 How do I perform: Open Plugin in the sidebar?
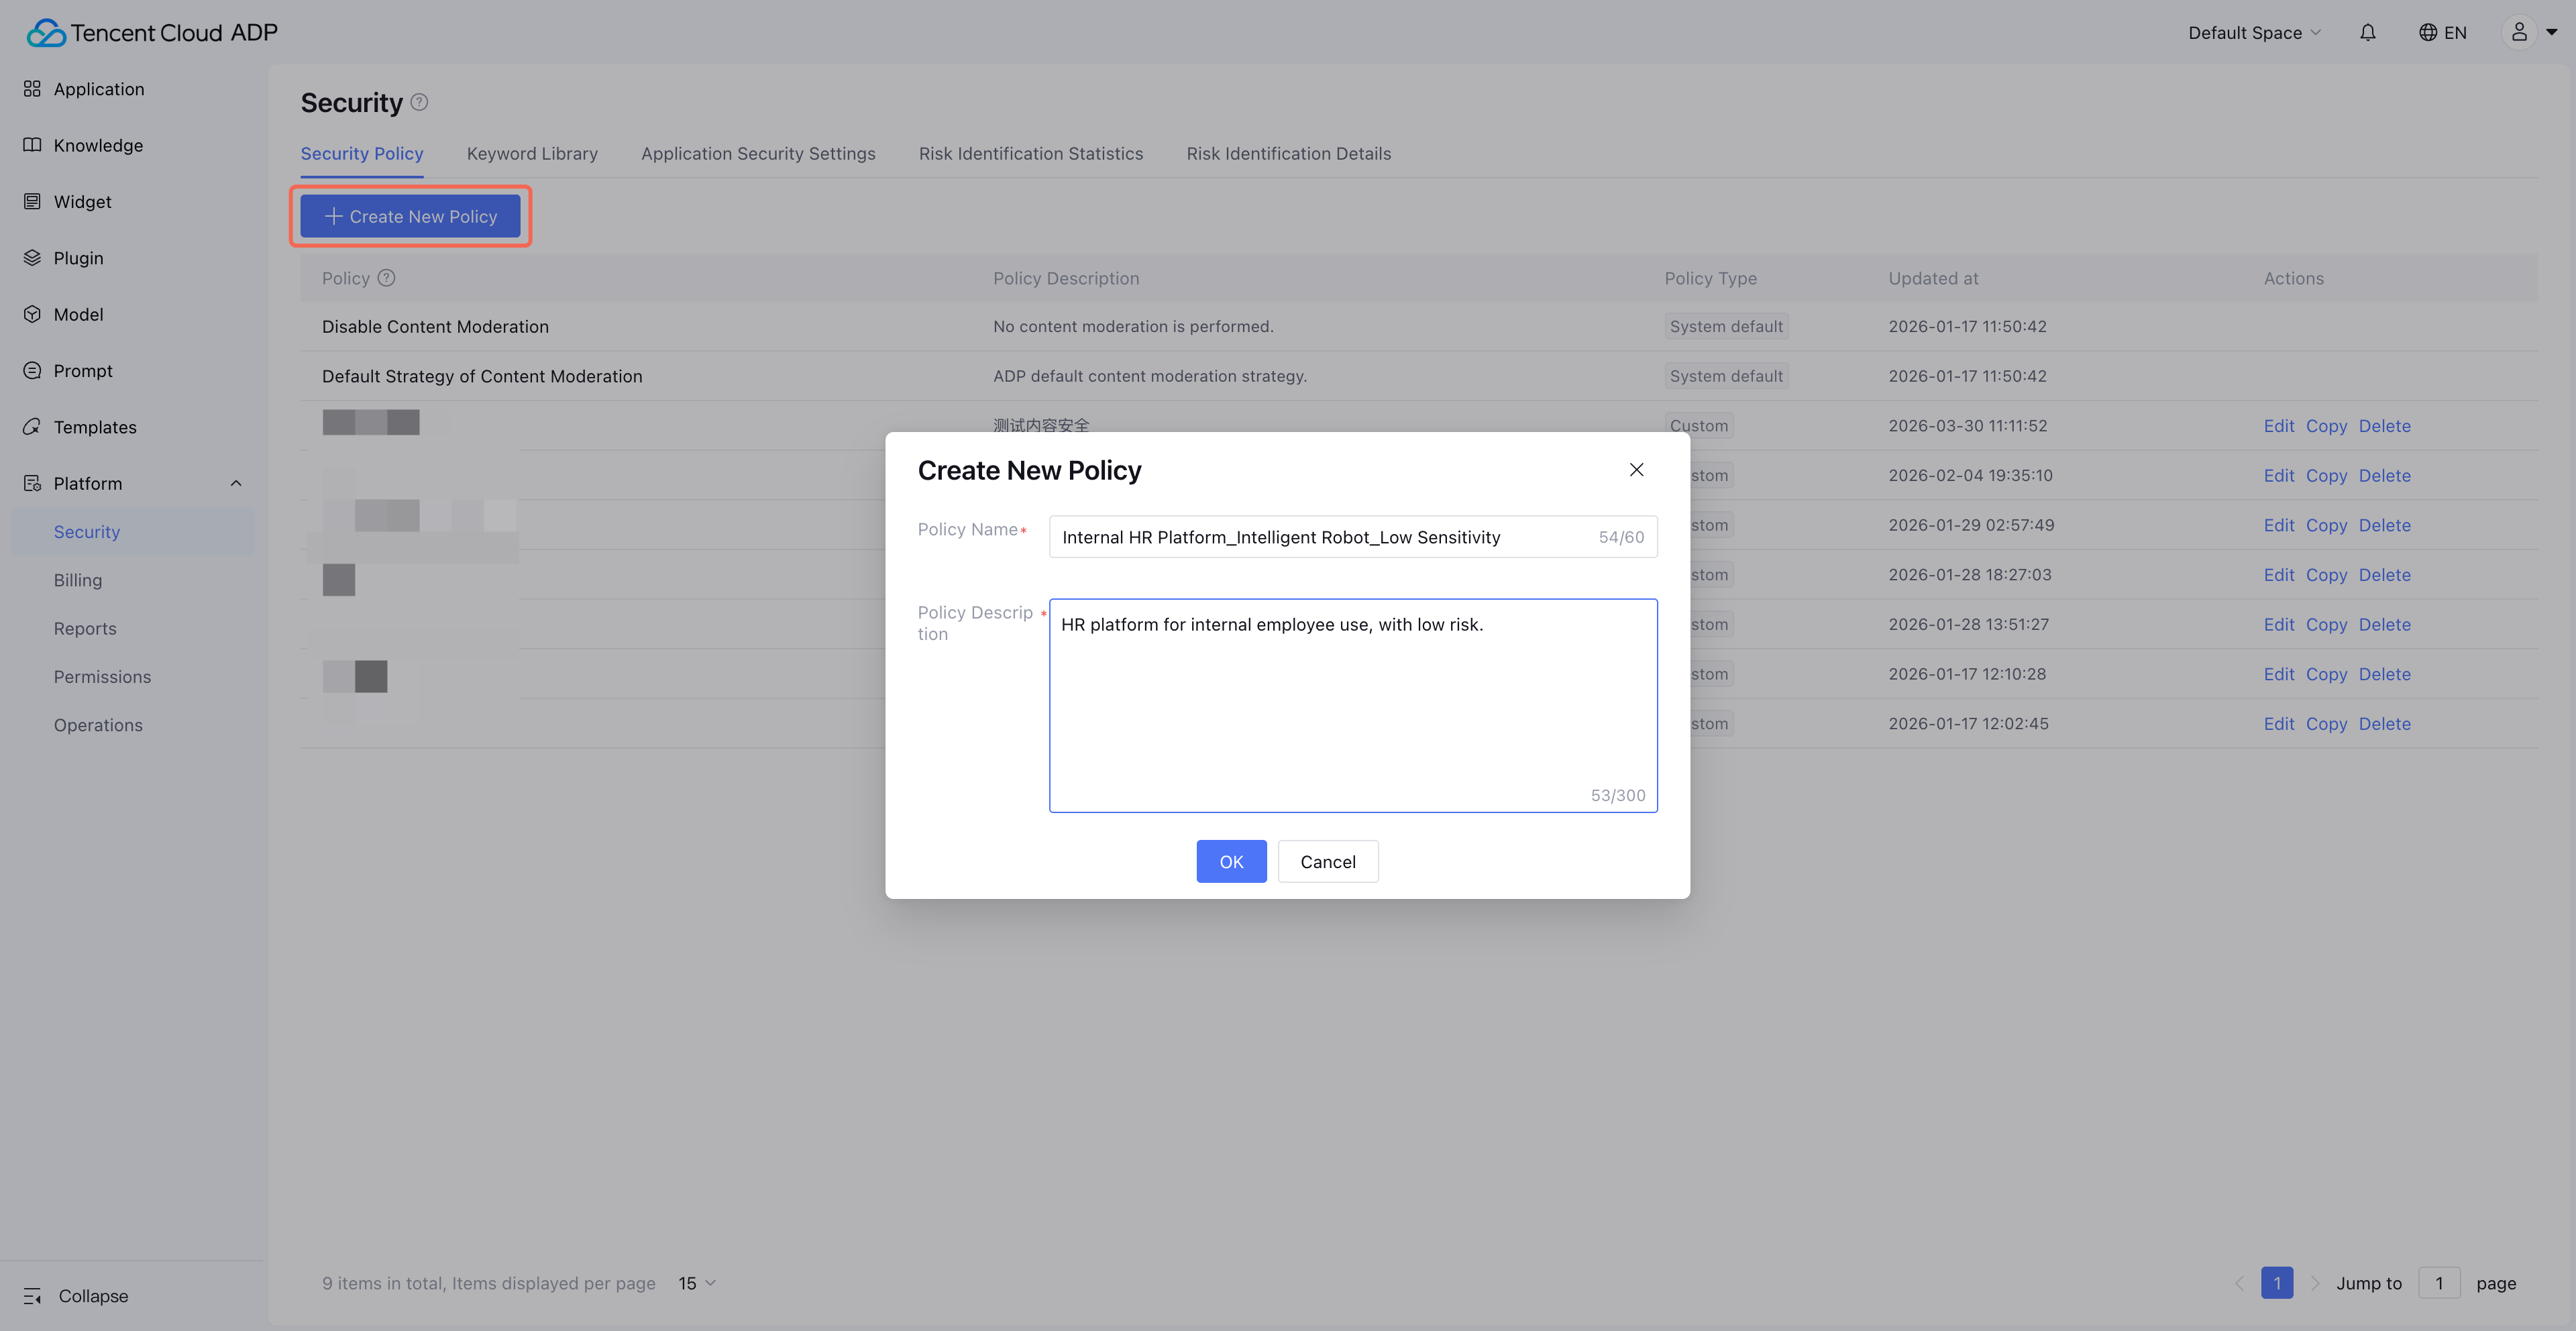point(78,258)
